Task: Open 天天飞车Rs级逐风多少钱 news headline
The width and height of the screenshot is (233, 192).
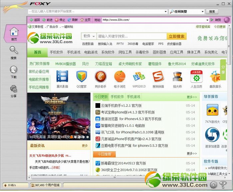Action: tap(50, 156)
